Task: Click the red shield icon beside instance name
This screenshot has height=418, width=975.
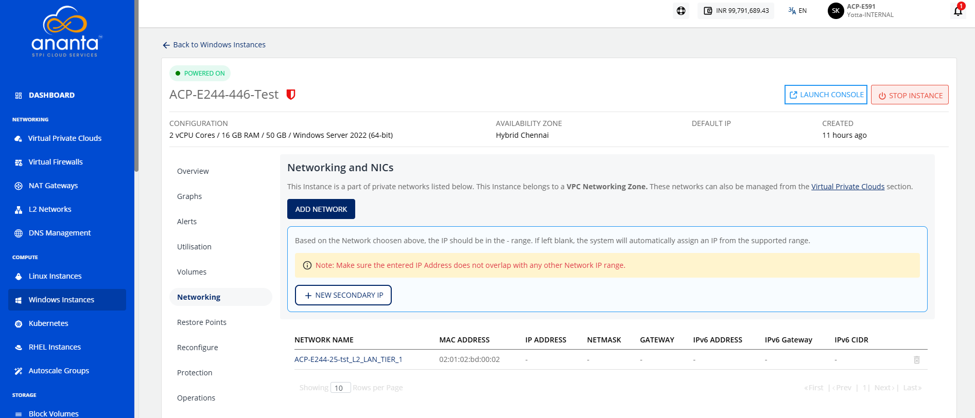Action: coord(291,95)
